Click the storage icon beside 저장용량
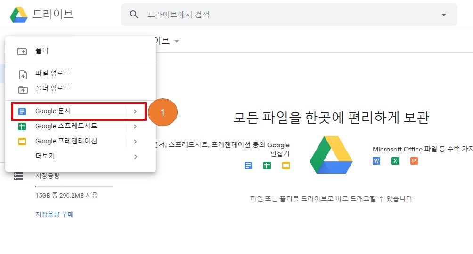 click(18, 175)
